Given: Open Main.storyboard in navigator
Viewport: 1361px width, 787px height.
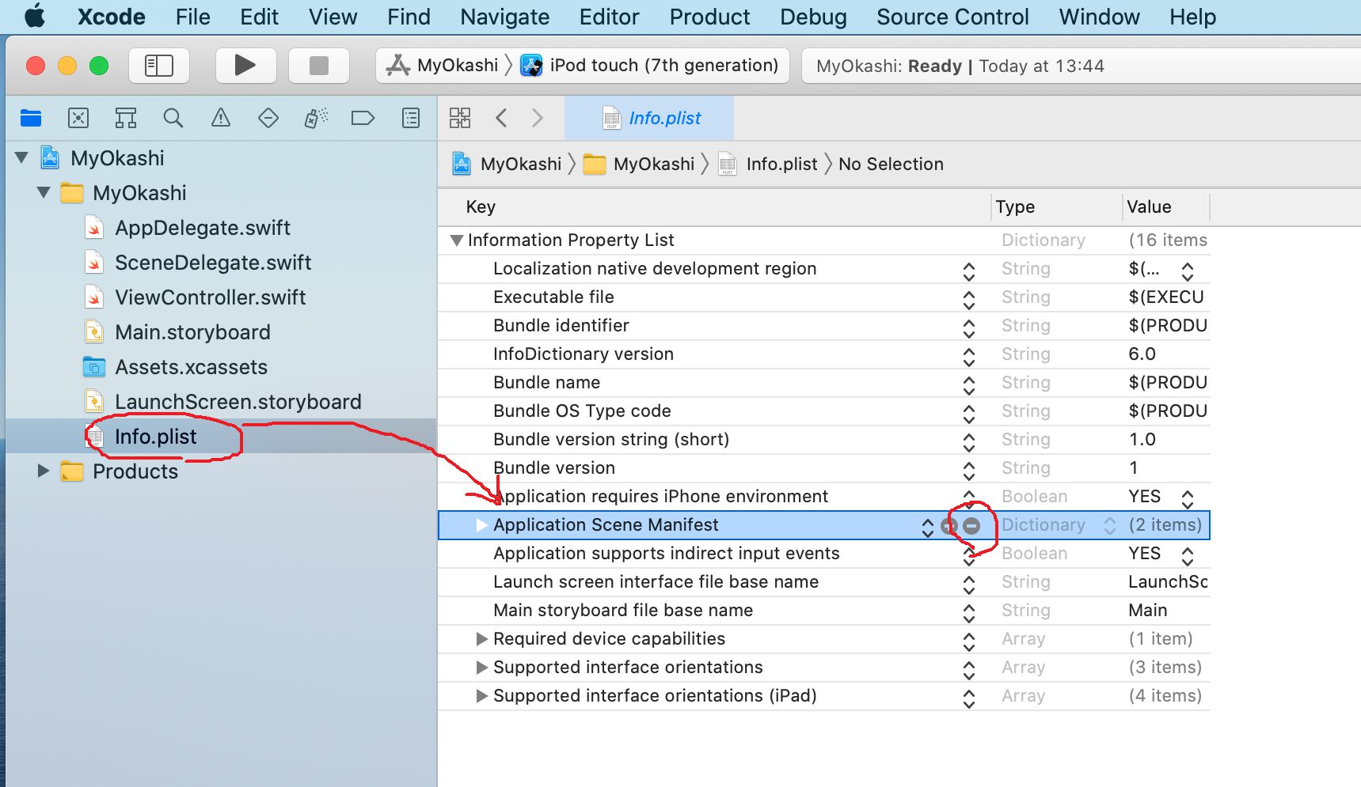Looking at the screenshot, I should tap(192, 332).
